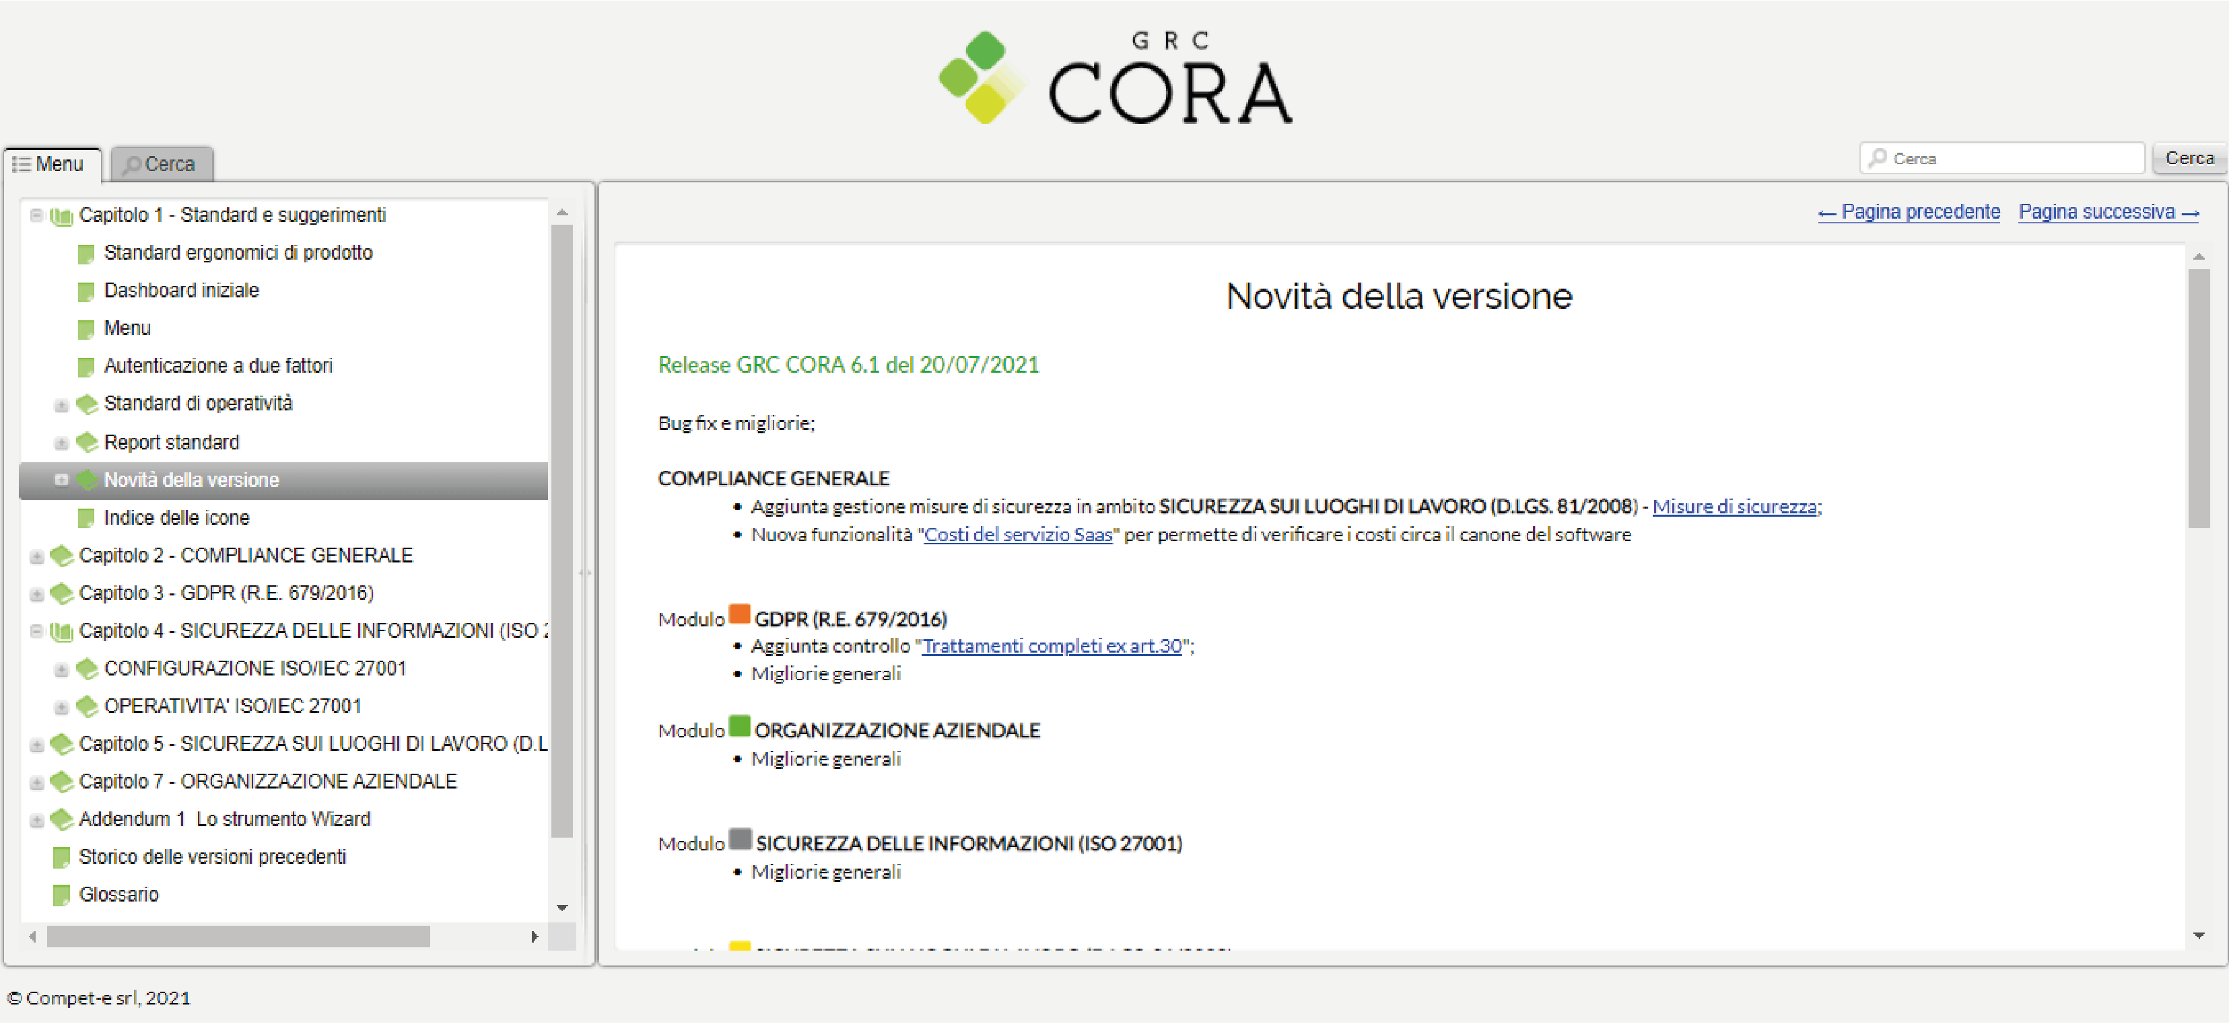Click the page icon beside Indice delle icone

85,518
